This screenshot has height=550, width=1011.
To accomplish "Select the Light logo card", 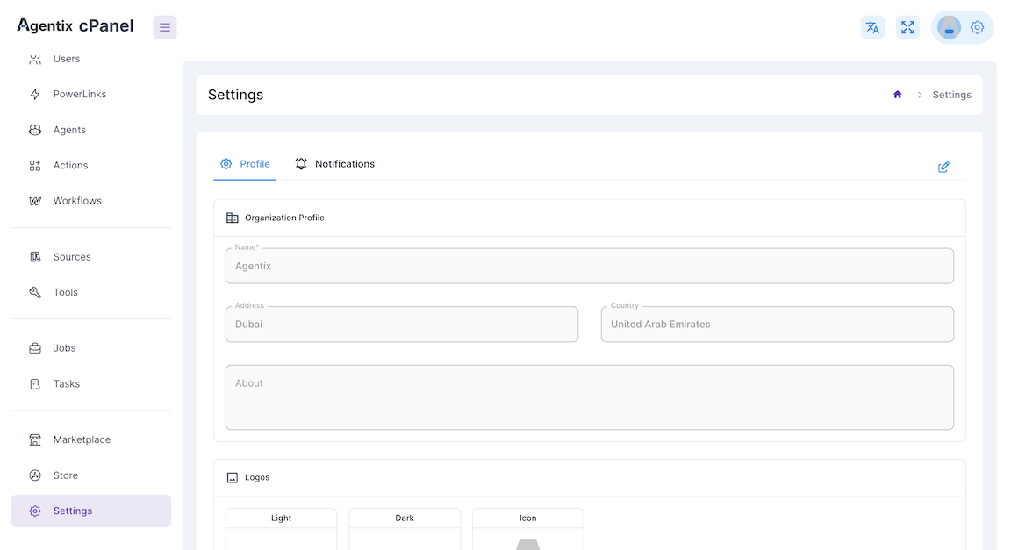I will point(281,529).
